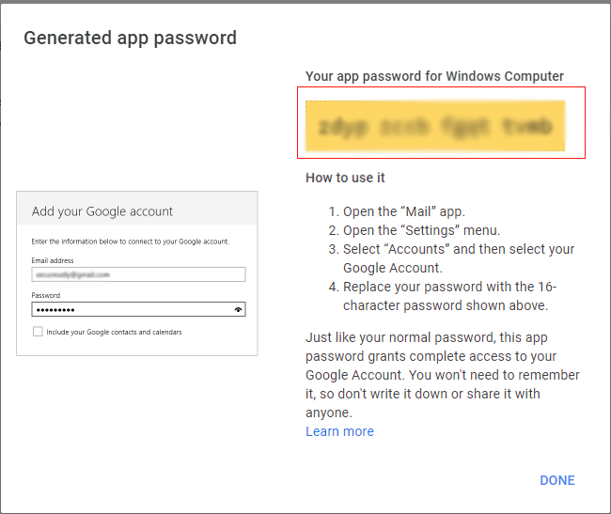Click the Password input field
The image size is (611, 514).
(138, 309)
